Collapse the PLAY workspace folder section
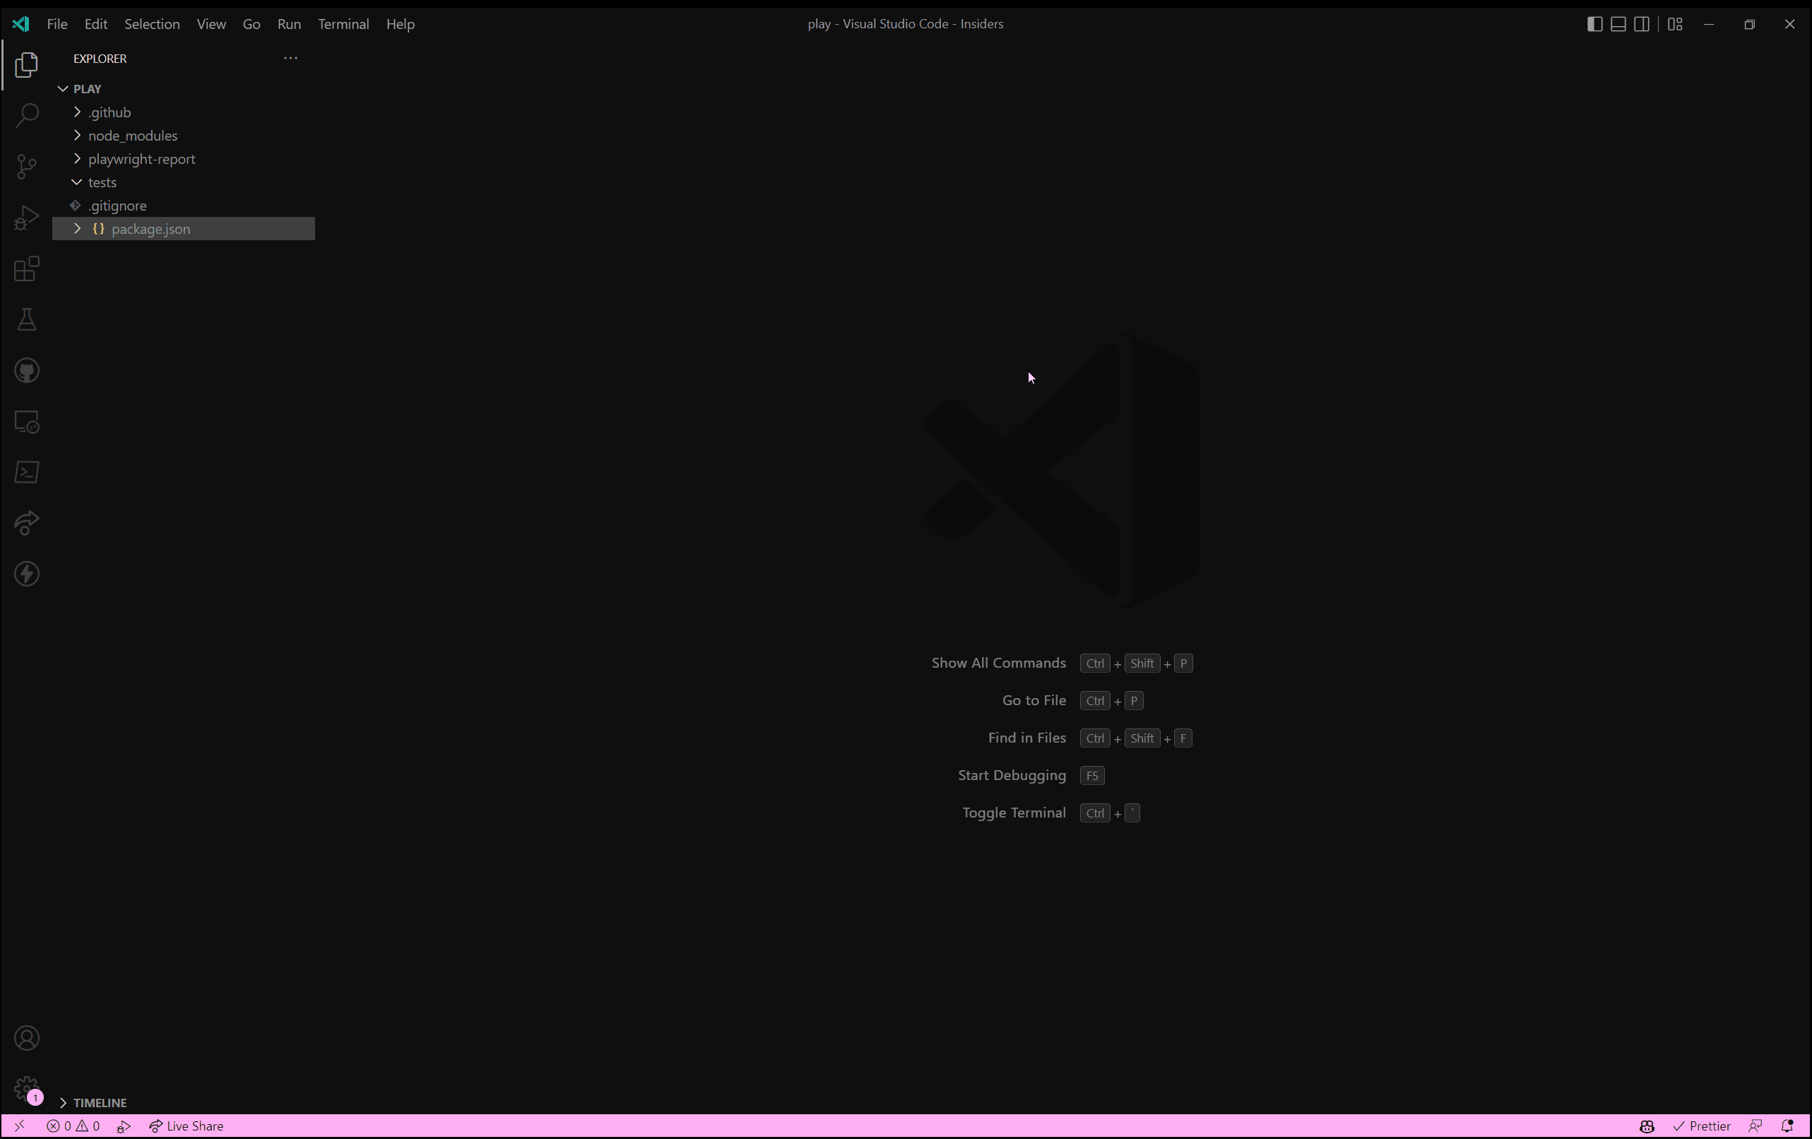Image resolution: width=1812 pixels, height=1139 pixels. click(63, 89)
